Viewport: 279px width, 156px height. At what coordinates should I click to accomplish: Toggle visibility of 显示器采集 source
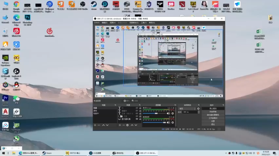tap(137, 119)
